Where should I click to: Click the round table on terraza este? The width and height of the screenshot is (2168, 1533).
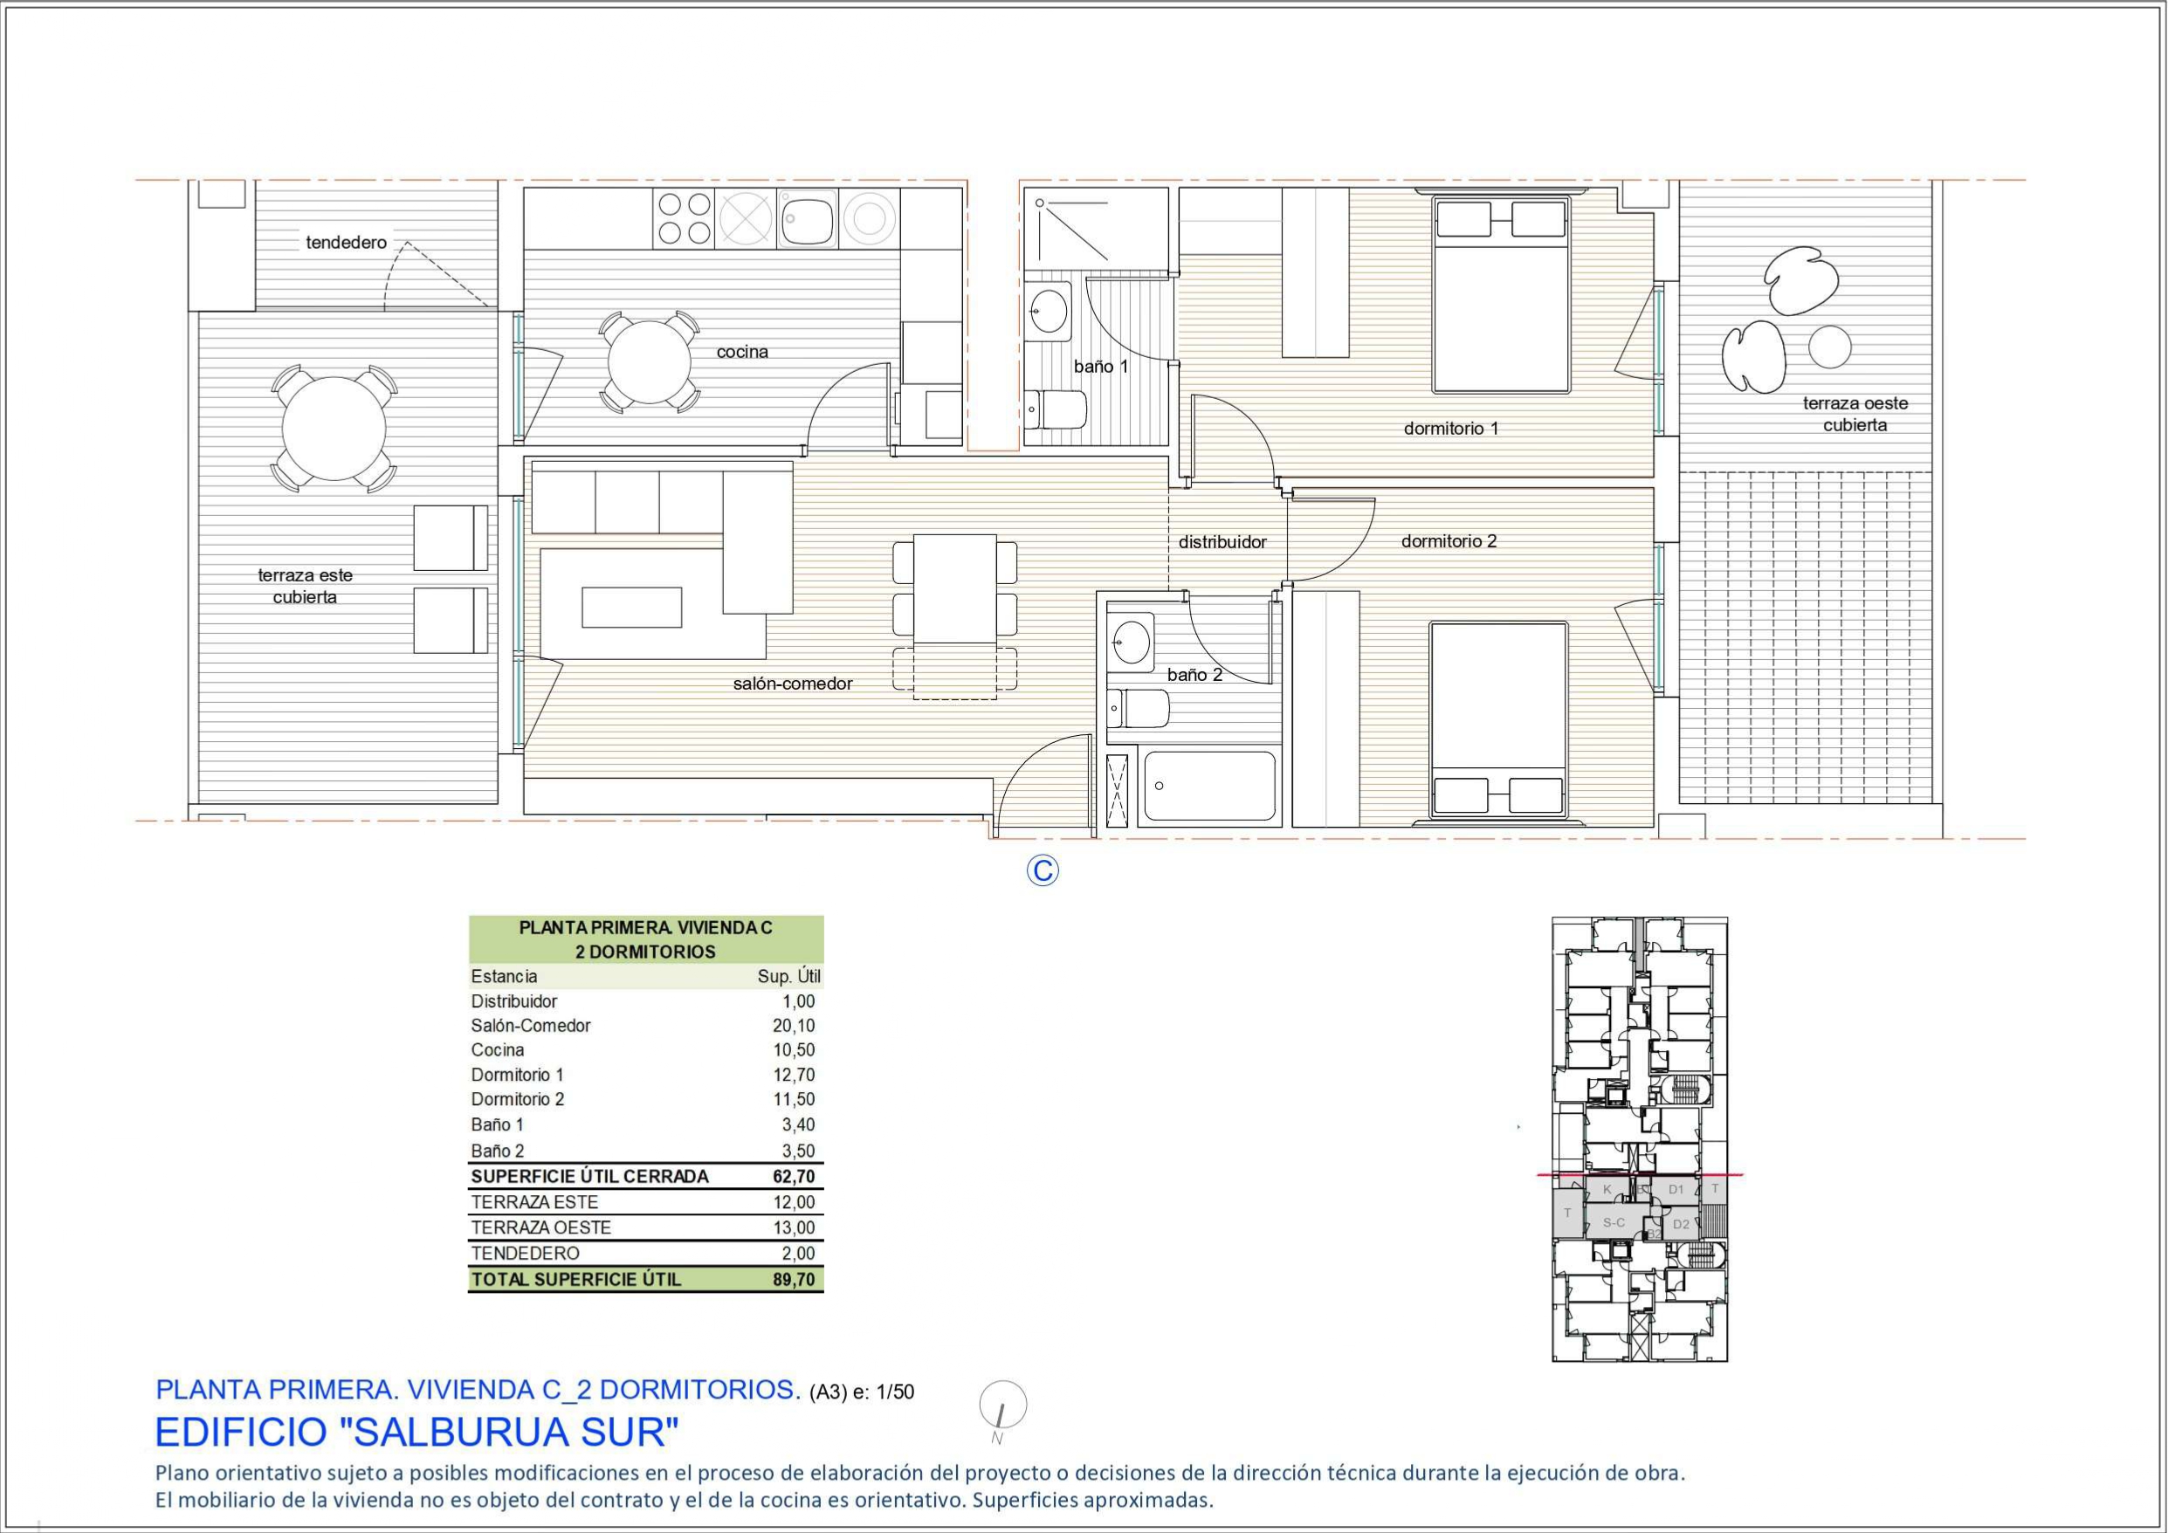(334, 429)
